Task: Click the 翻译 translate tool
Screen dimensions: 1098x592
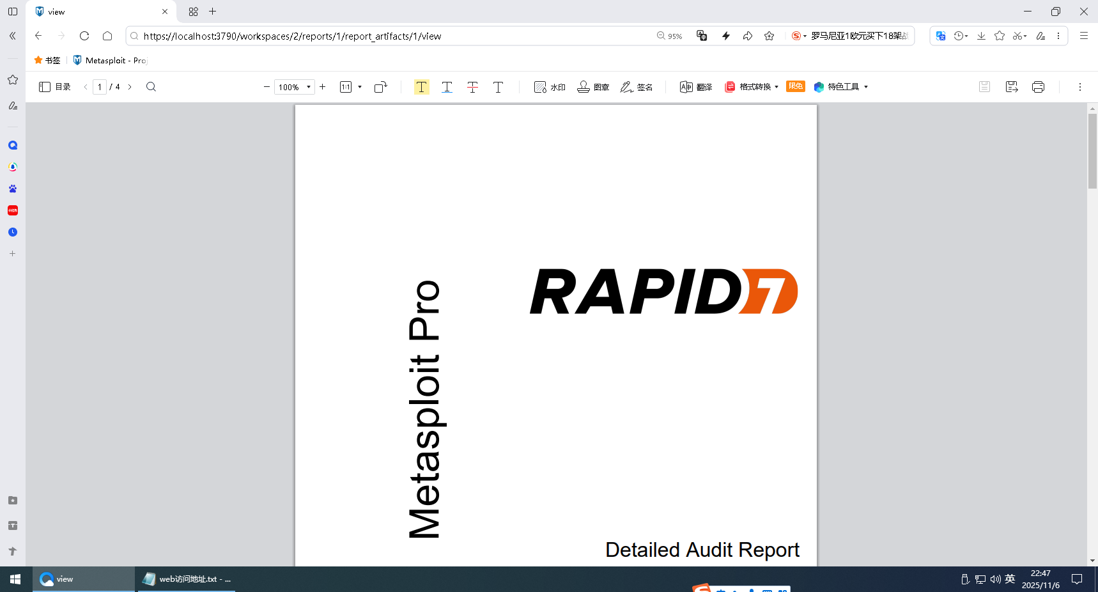Action: click(696, 87)
